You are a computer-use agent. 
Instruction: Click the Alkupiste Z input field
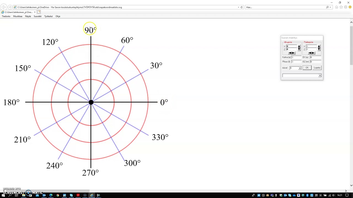click(x=292, y=49)
